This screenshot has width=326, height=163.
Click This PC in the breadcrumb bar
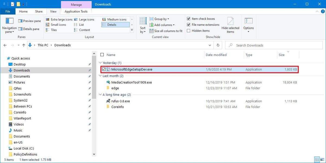tap(43, 45)
